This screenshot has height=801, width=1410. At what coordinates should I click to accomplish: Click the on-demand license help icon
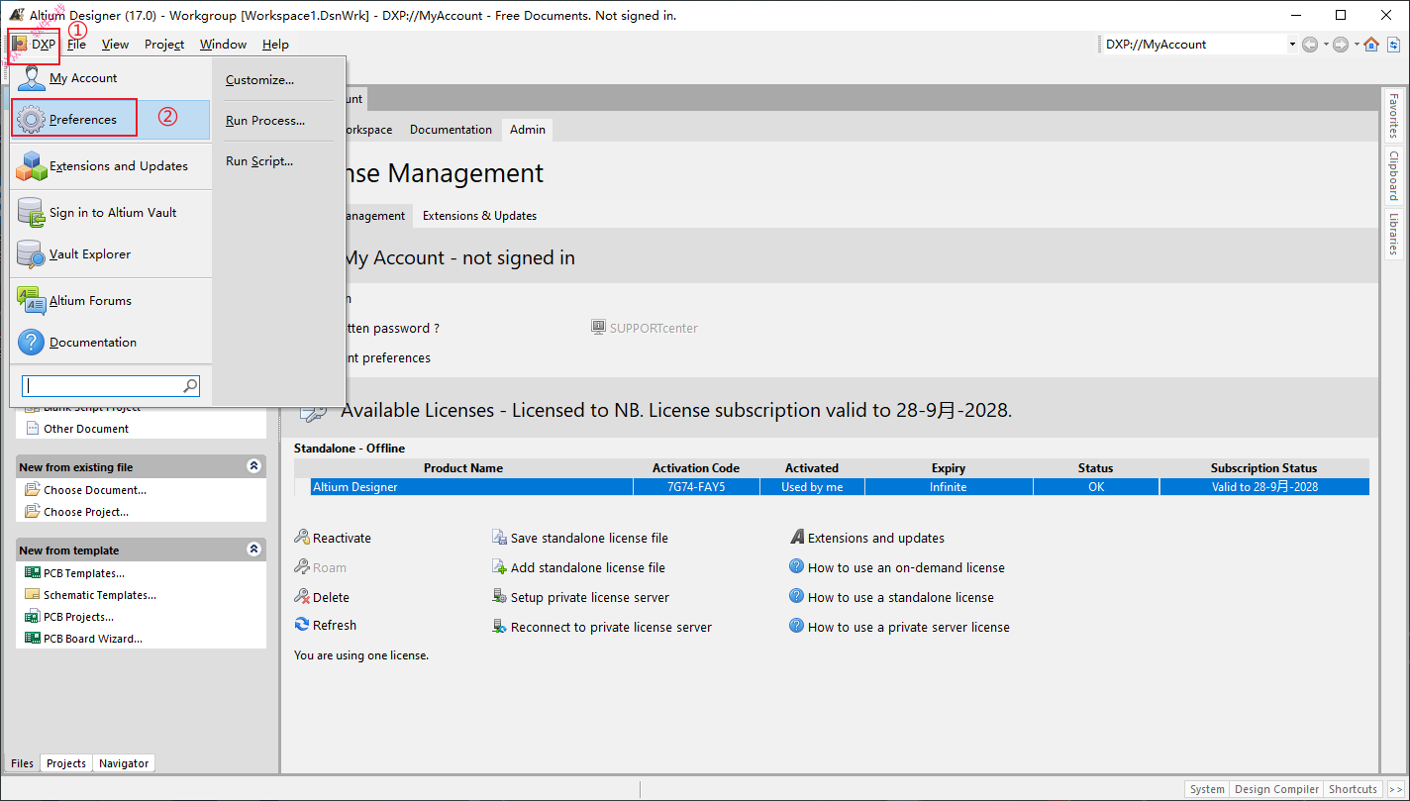pyautogui.click(x=796, y=567)
